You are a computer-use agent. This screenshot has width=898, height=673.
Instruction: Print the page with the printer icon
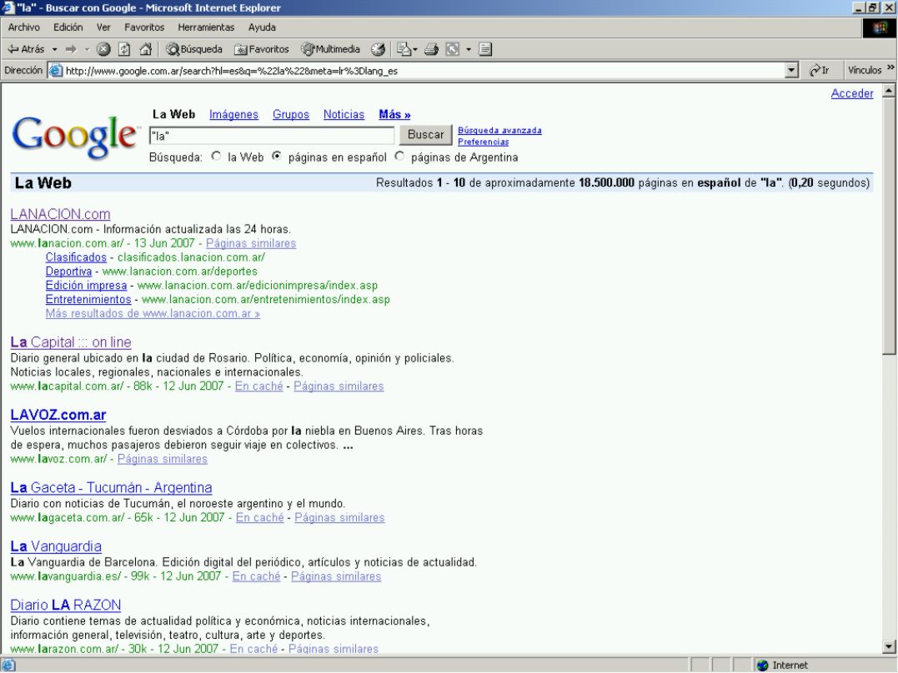(431, 49)
